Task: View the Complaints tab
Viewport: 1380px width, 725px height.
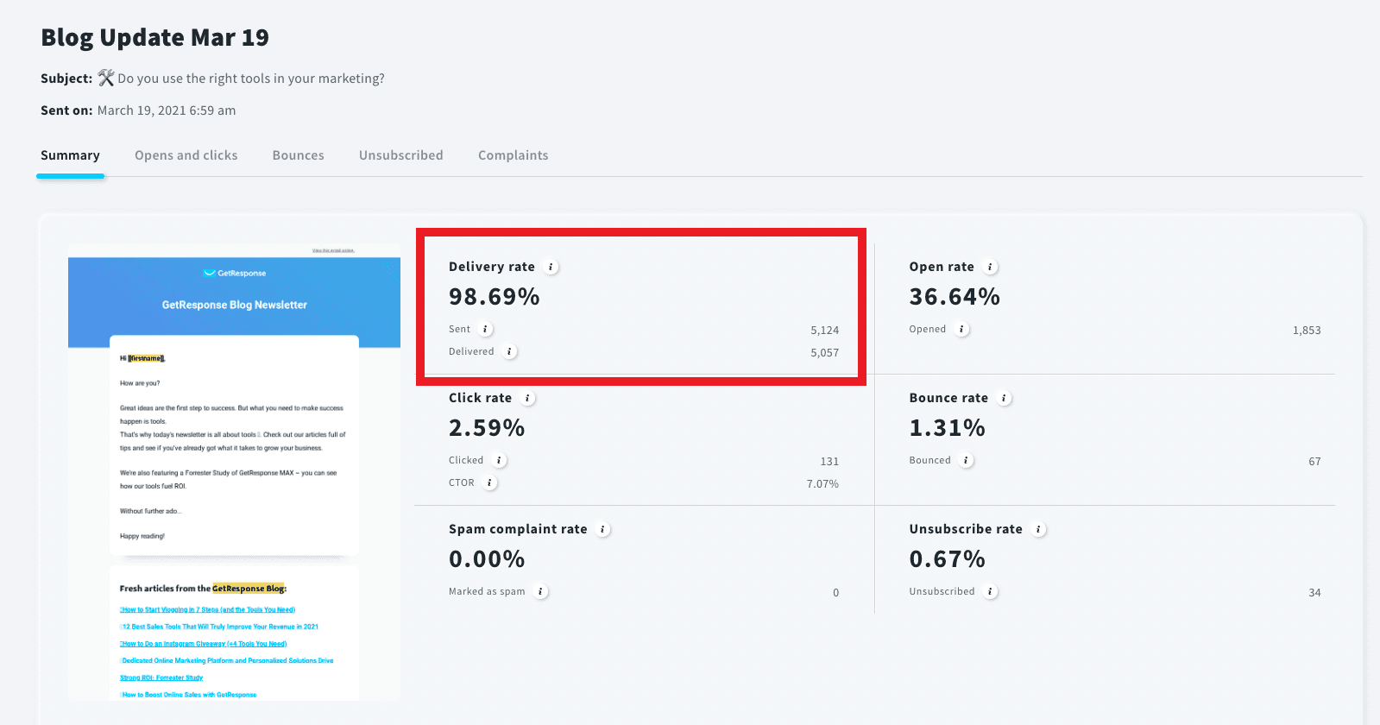Action: (514, 155)
